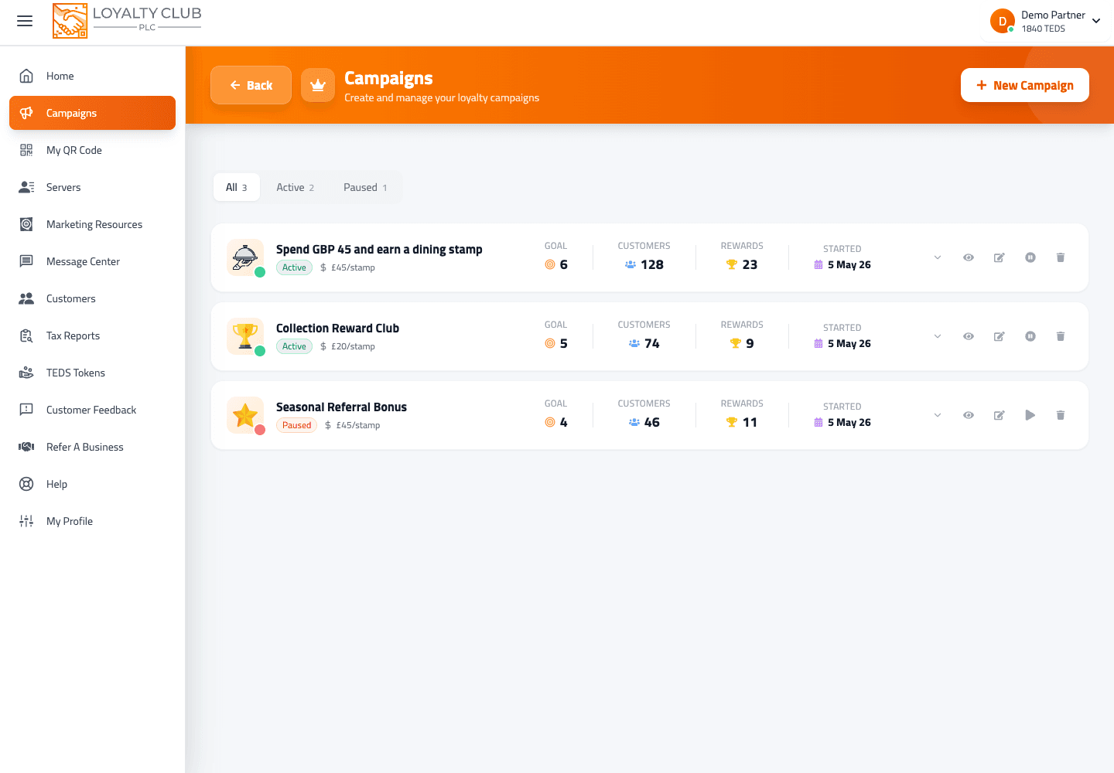Open 'Spend GBP 45 and earn a dining stamp'
This screenshot has width=1114, height=773.
(x=379, y=249)
